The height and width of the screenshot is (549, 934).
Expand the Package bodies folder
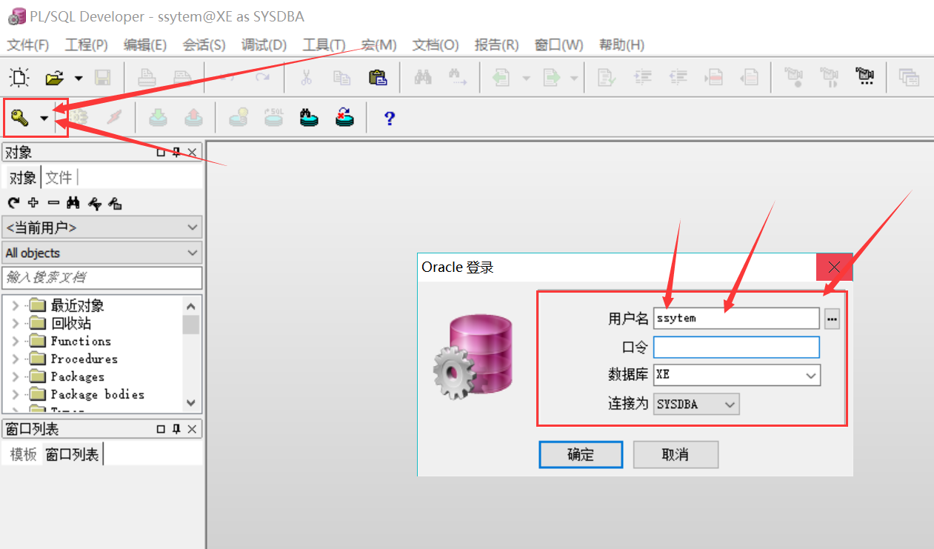pyautogui.click(x=16, y=394)
